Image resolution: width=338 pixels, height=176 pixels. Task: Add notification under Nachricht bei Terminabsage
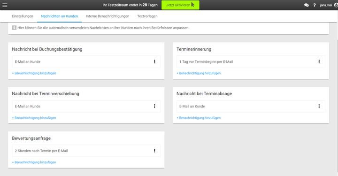click(x=199, y=118)
